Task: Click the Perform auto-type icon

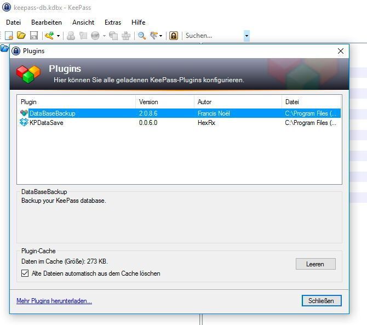Action: pos(126,36)
